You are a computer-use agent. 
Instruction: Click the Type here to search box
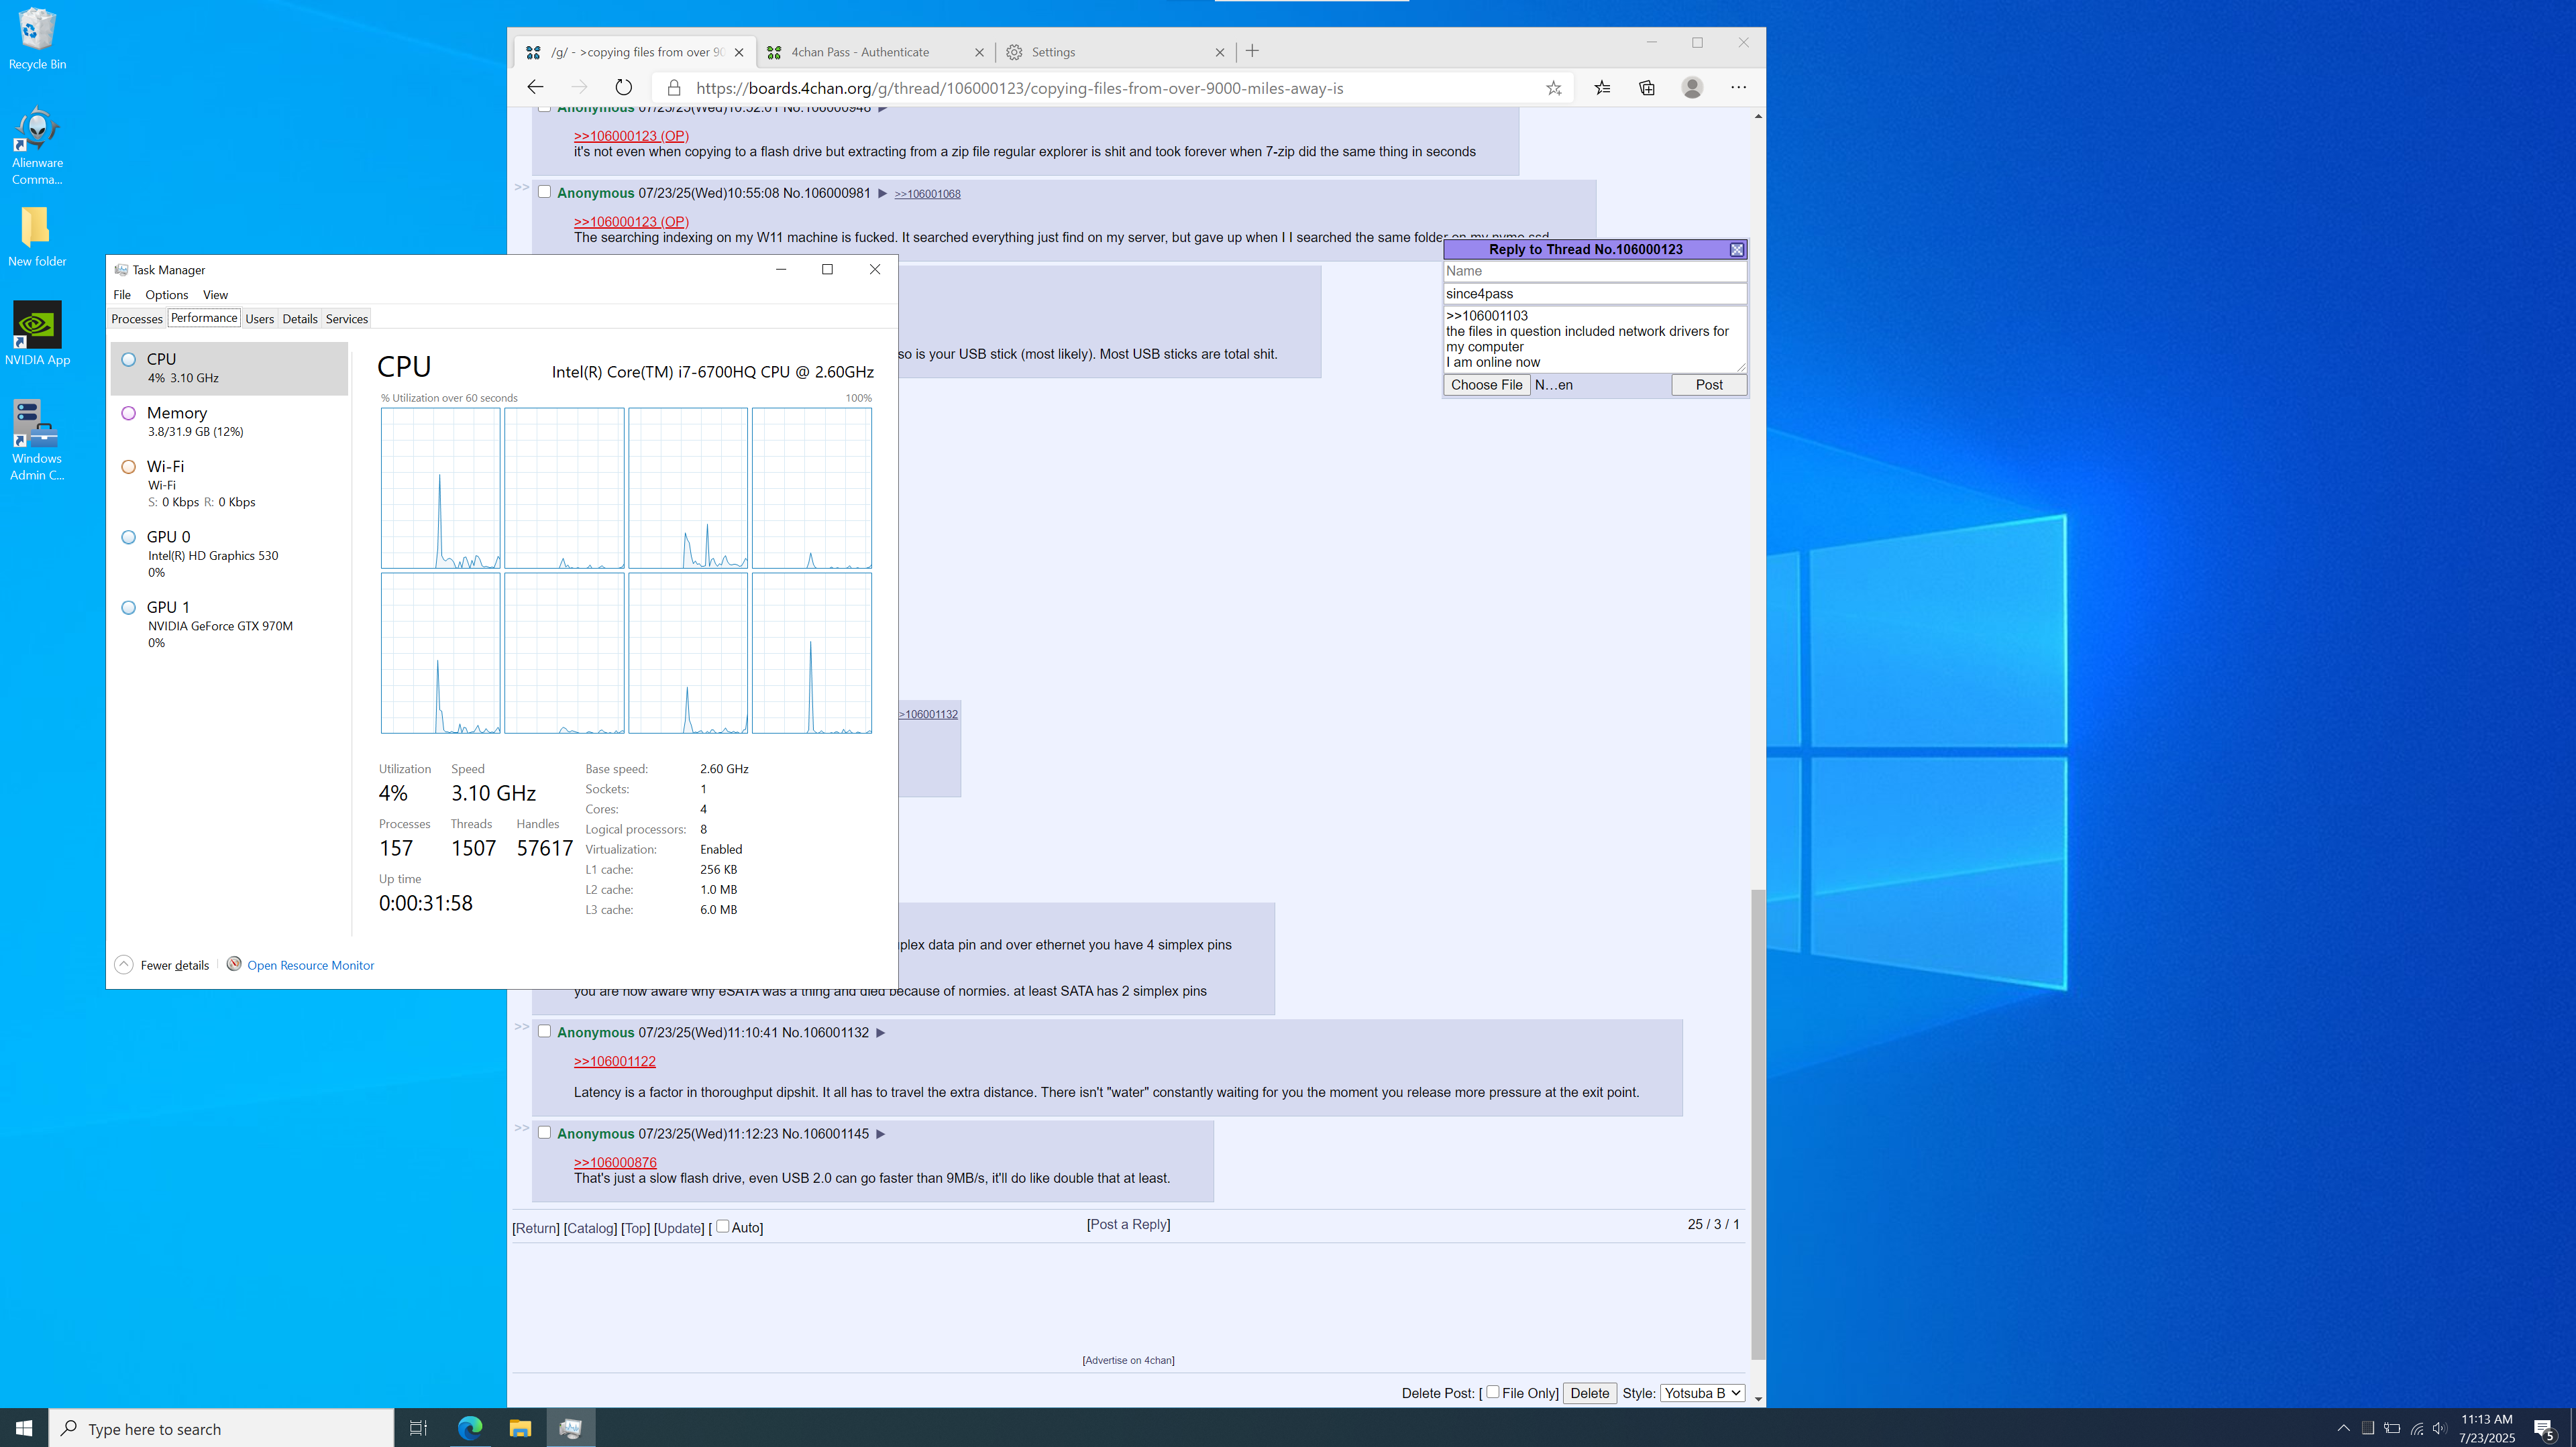(x=222, y=1428)
